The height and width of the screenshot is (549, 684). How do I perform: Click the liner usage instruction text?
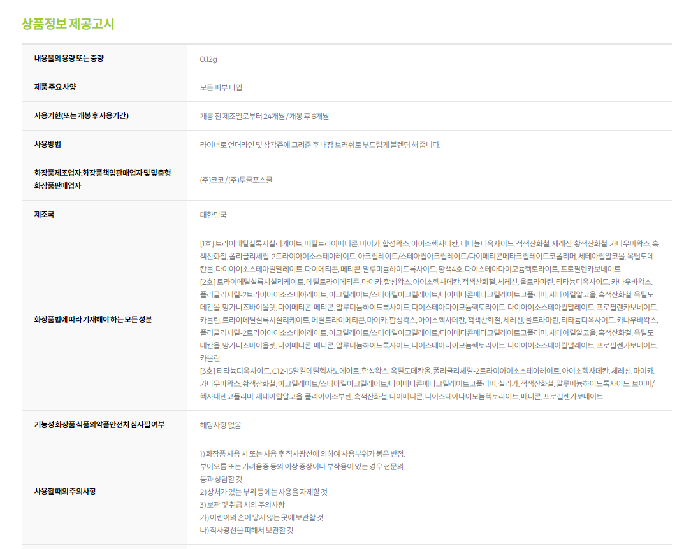pyautogui.click(x=319, y=145)
